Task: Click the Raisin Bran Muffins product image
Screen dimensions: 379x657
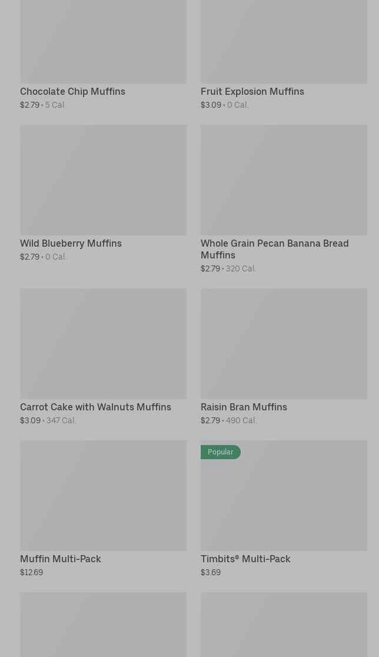Action: click(284, 343)
